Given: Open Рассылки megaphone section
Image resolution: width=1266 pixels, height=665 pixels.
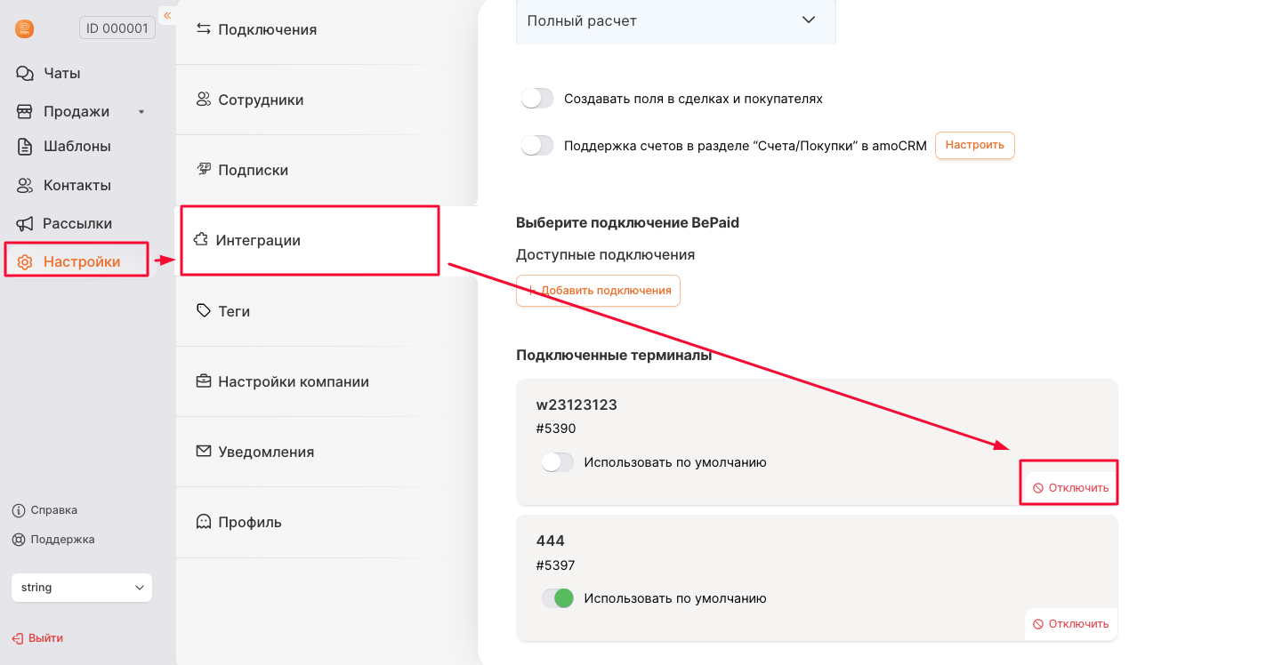Looking at the screenshot, I should pos(77,223).
